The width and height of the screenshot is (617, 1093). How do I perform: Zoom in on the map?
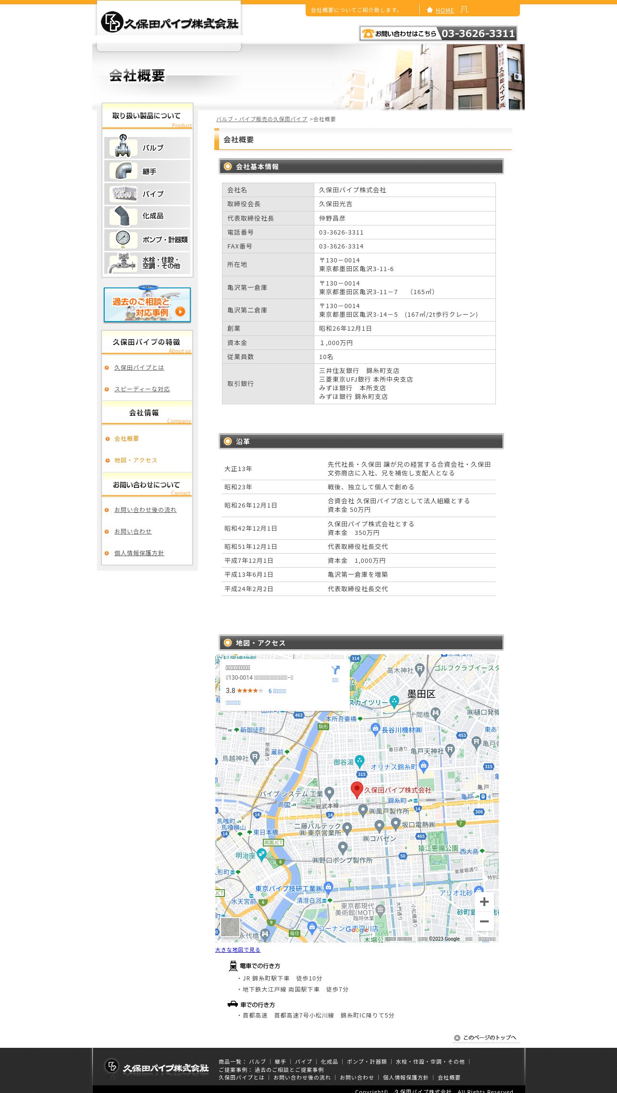pyautogui.click(x=484, y=902)
